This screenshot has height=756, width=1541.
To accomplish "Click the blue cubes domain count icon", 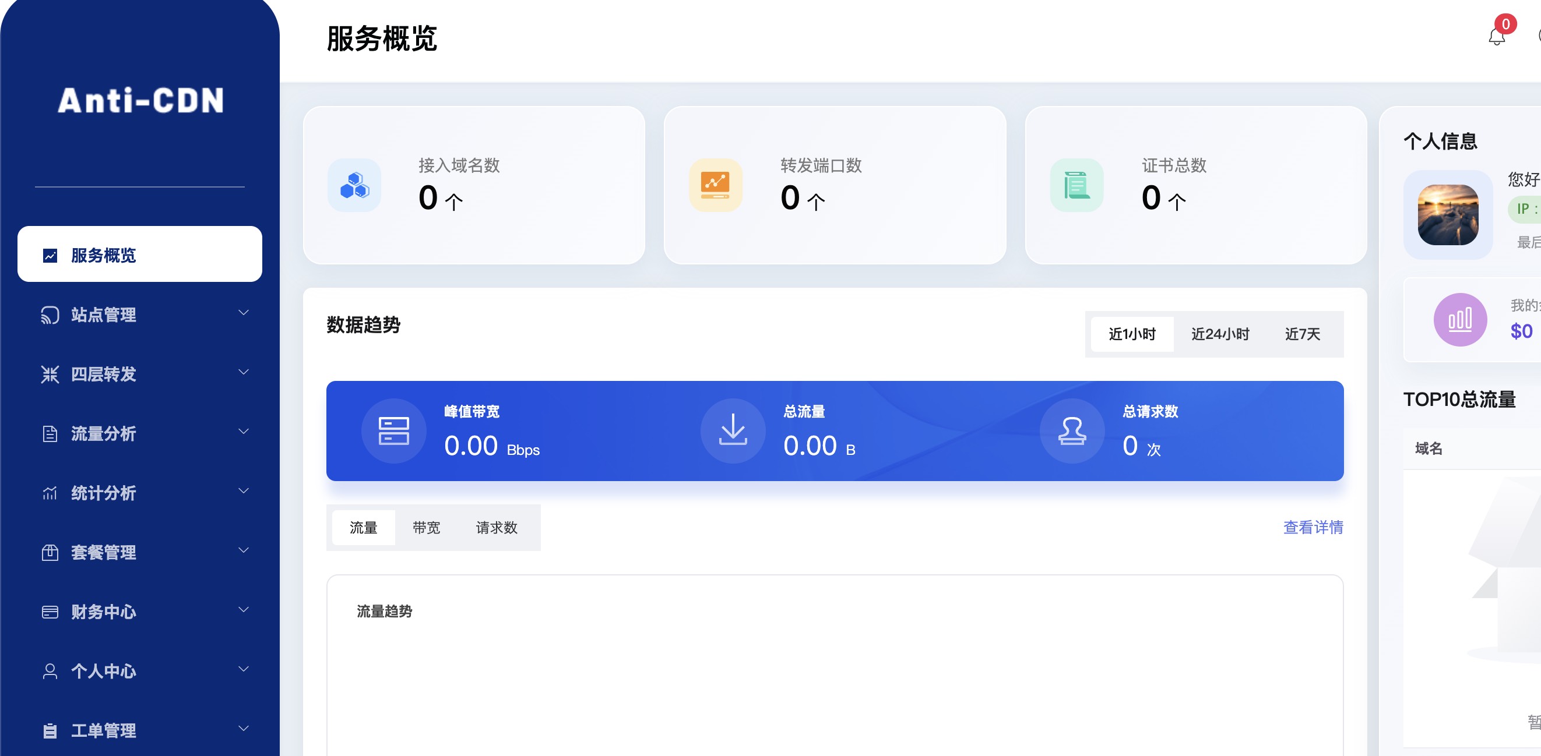I will [354, 185].
